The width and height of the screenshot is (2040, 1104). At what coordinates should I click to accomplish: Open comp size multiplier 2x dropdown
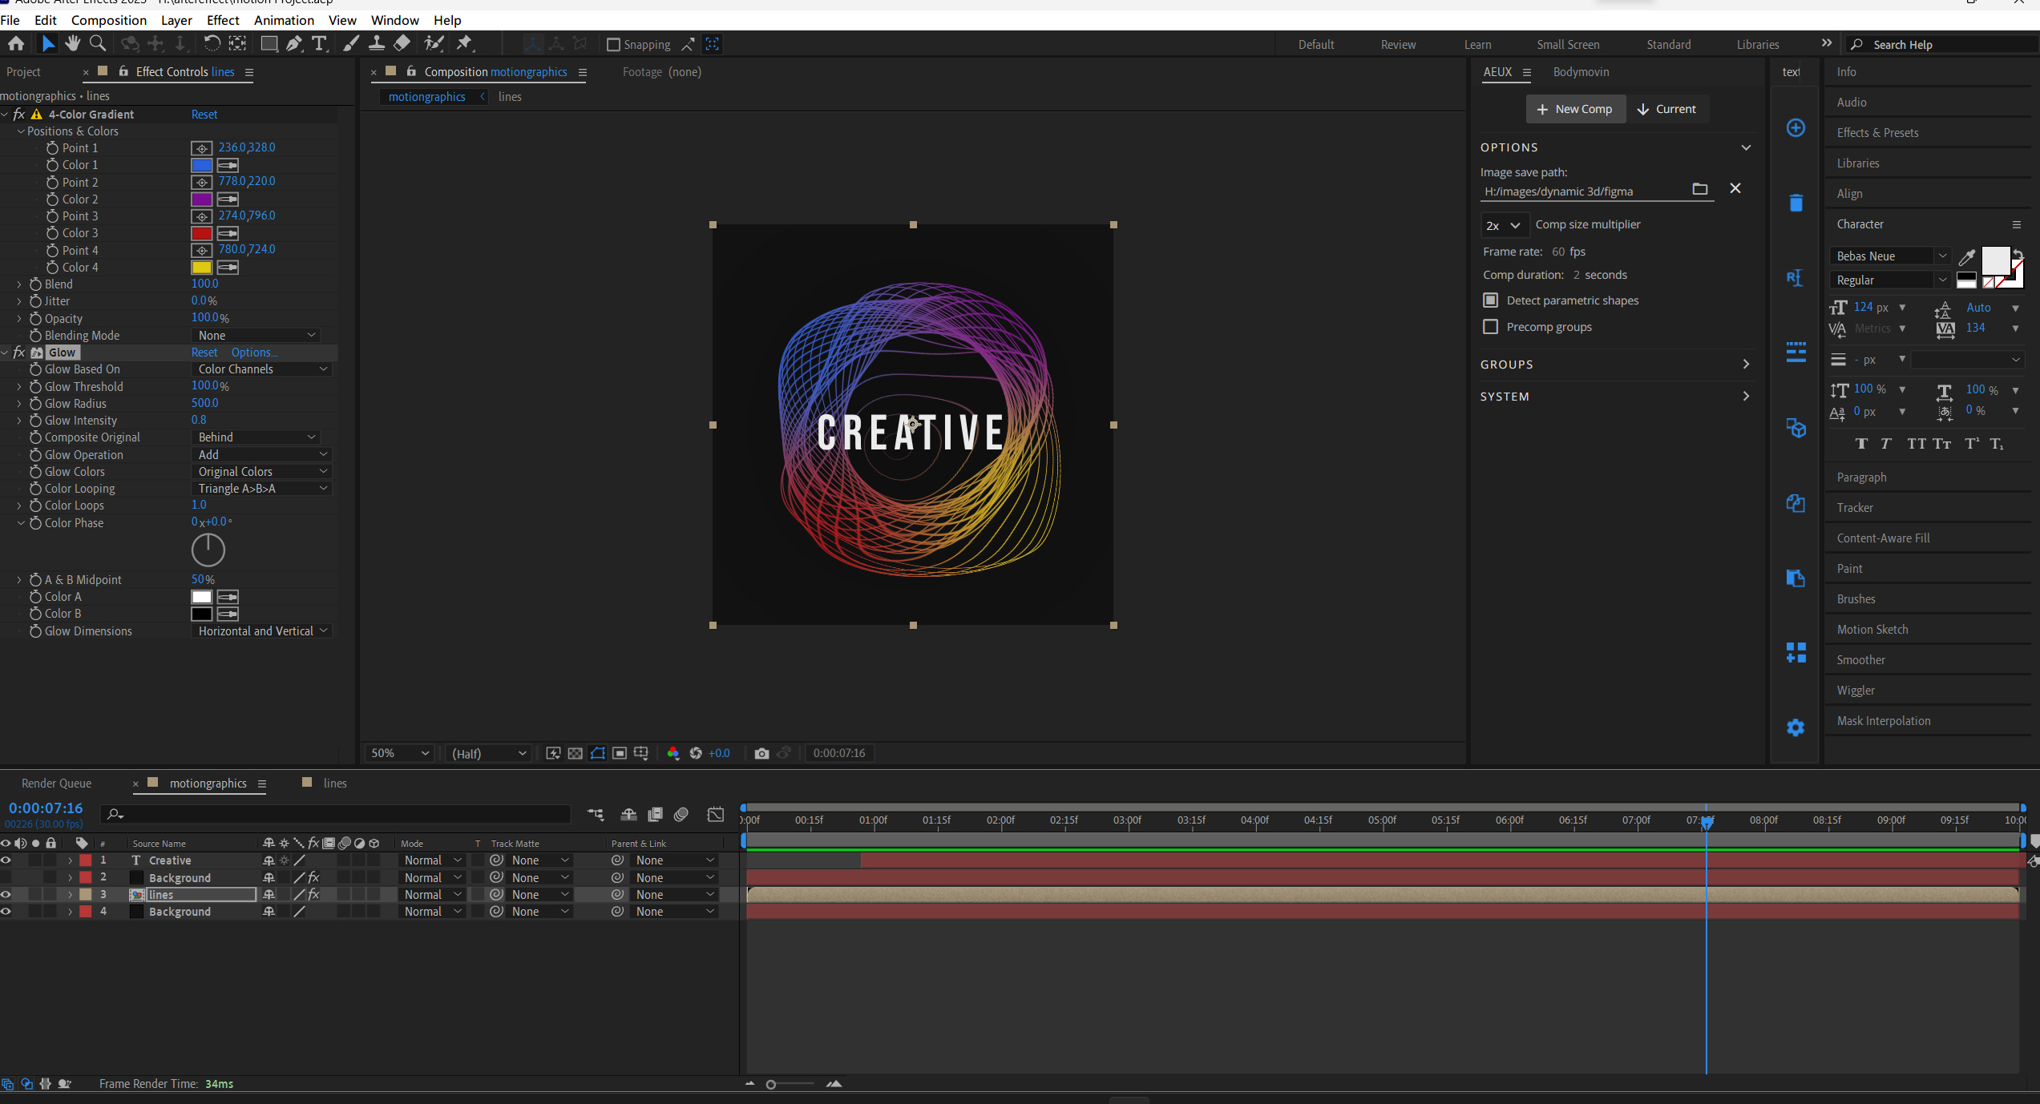pos(1504,226)
